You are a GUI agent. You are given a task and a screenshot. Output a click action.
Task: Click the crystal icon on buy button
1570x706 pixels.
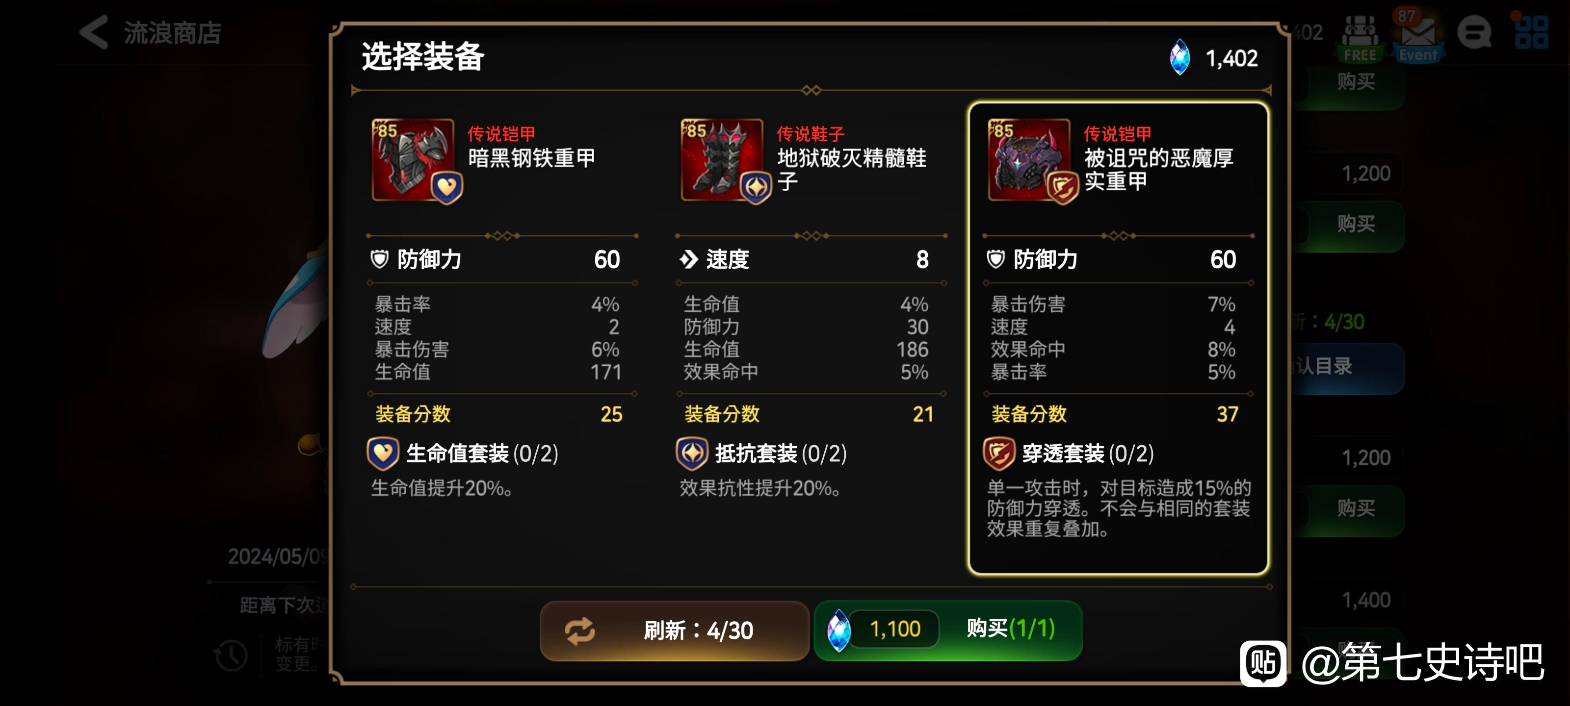tap(838, 630)
